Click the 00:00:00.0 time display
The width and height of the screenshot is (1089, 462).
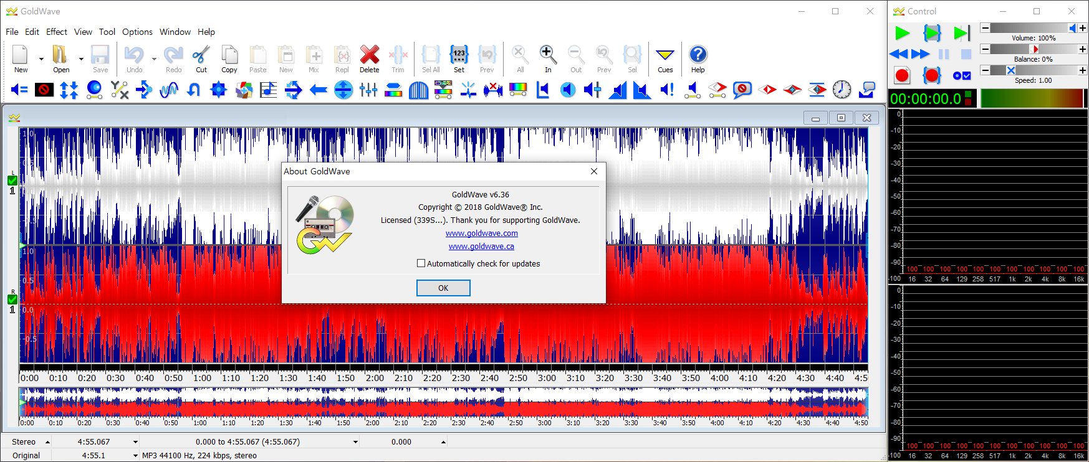926,98
